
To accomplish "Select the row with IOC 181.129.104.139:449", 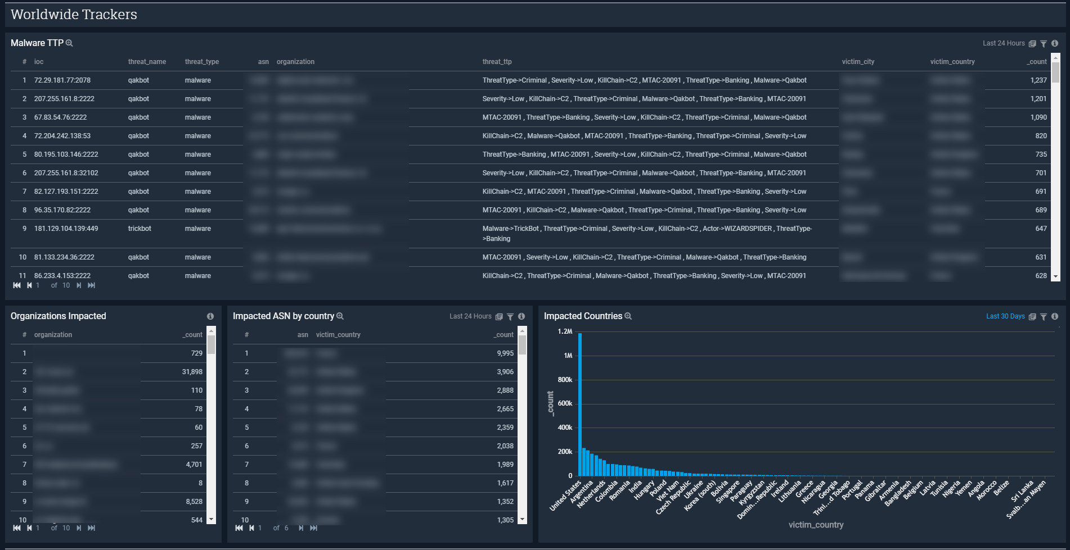I will pos(66,229).
